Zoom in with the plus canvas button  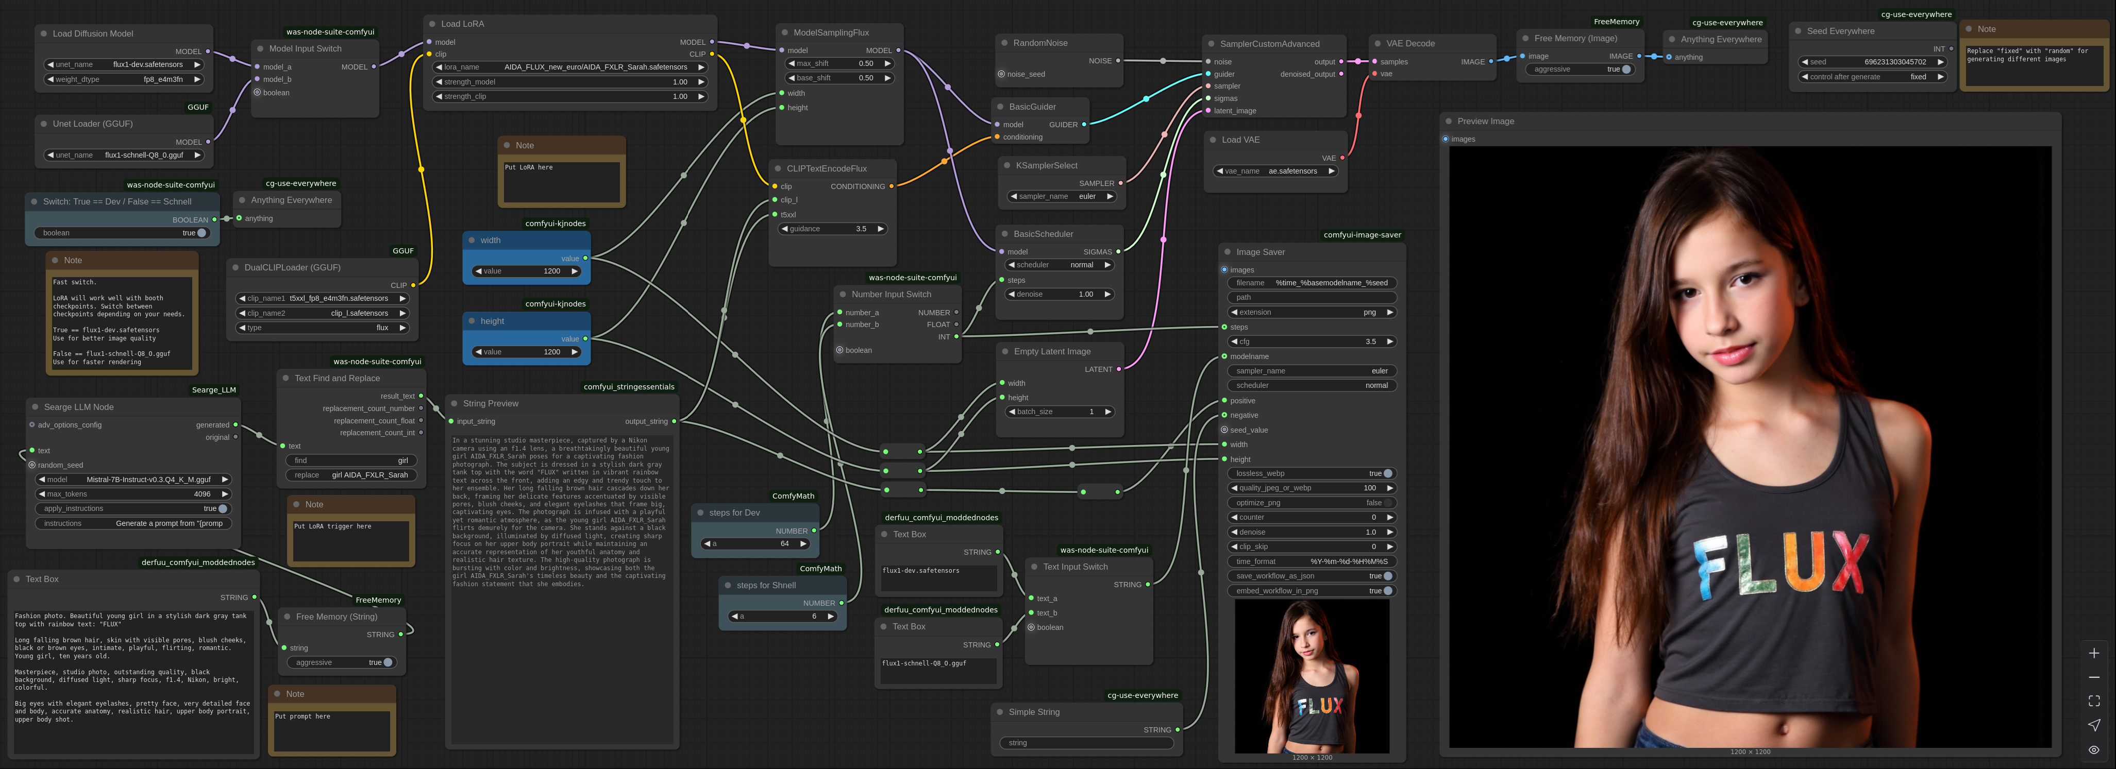click(2094, 653)
